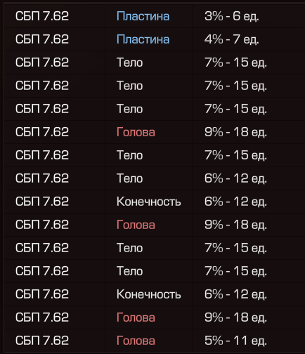This screenshot has width=305, height=354.
Task: Click the last "9% - 18 ед." value
Action: tap(235, 317)
